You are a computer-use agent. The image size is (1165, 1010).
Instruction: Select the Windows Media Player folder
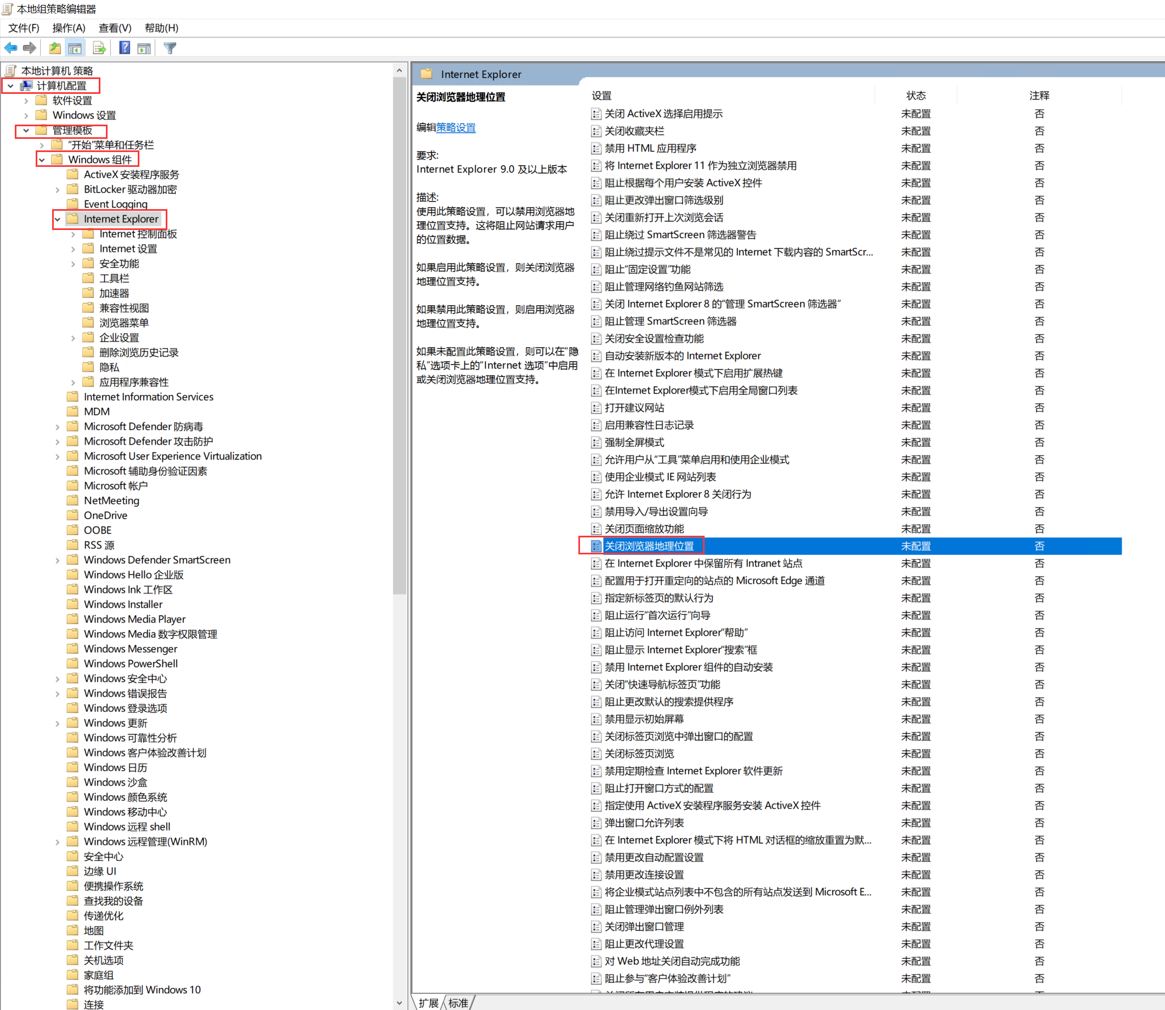134,619
